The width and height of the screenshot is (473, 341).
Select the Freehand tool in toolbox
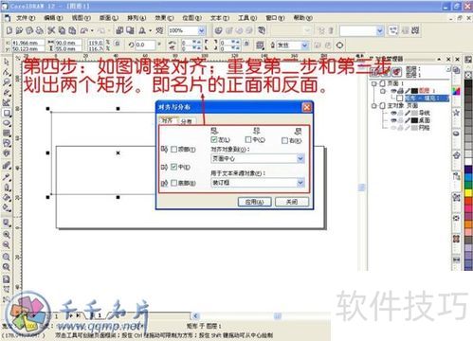pos(7,93)
